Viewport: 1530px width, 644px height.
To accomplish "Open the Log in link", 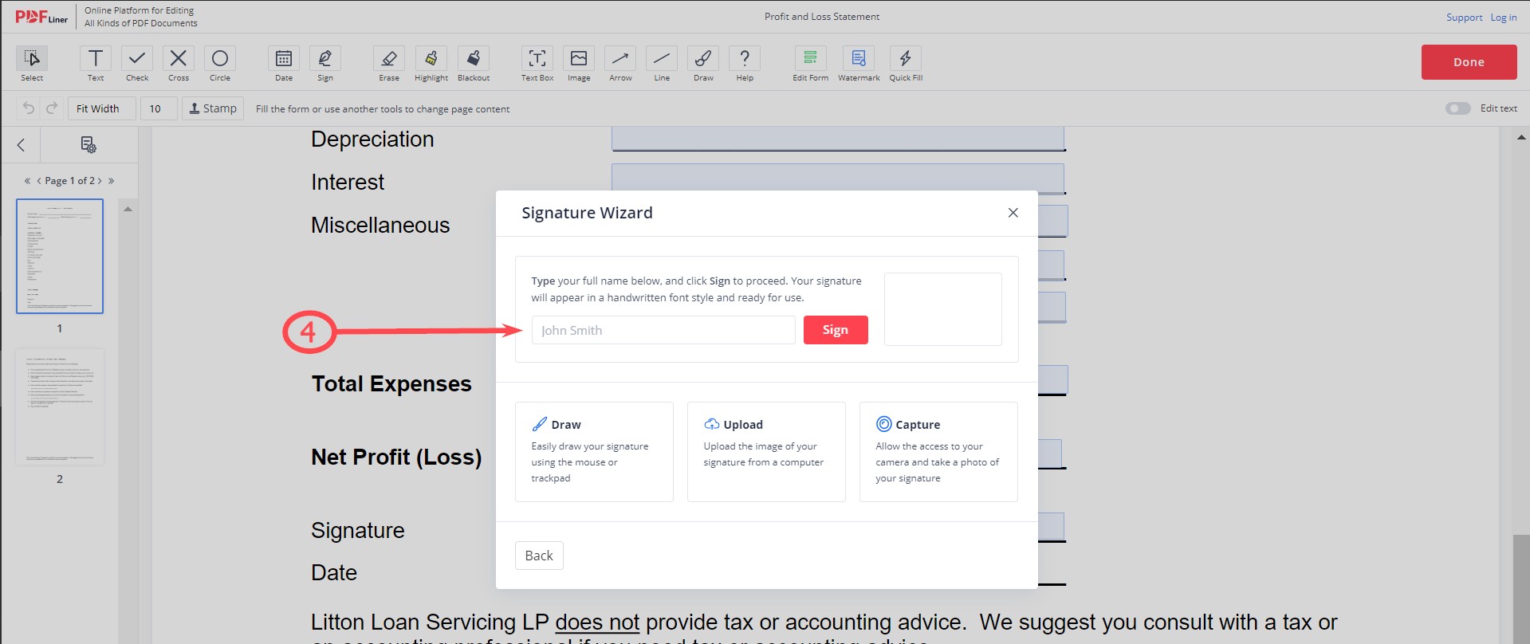I will (x=1504, y=18).
